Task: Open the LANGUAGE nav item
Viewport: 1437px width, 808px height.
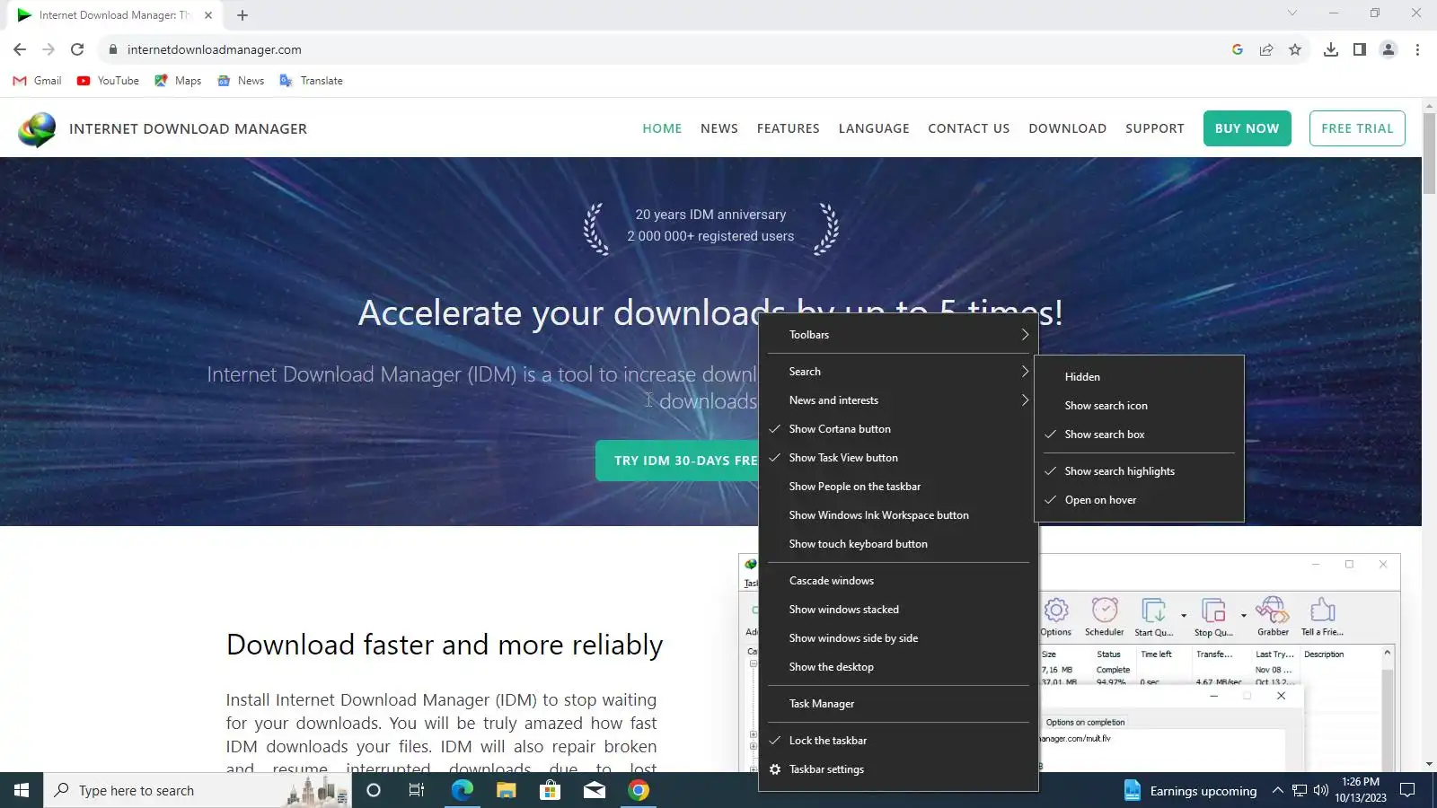Action: tap(874, 128)
